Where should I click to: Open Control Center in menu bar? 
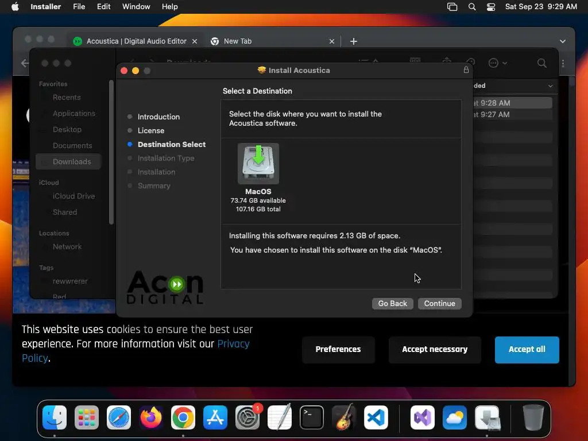tap(490, 7)
